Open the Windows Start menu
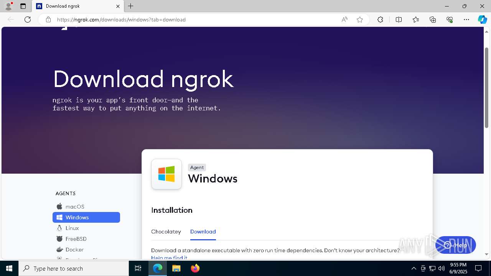Screen dimensions: 491x276 tap(9, 268)
